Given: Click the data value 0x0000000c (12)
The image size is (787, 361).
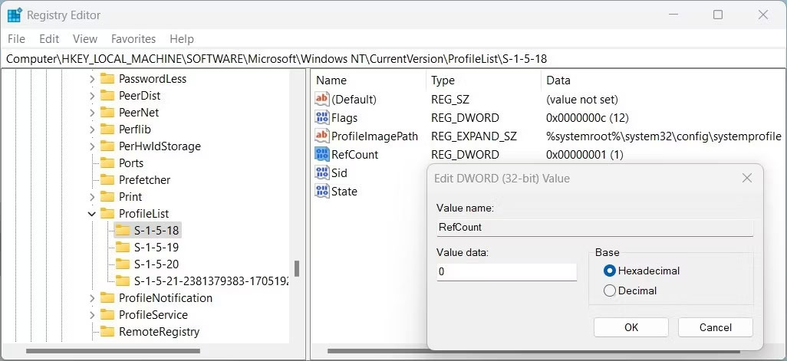Looking at the screenshot, I should click(588, 118).
